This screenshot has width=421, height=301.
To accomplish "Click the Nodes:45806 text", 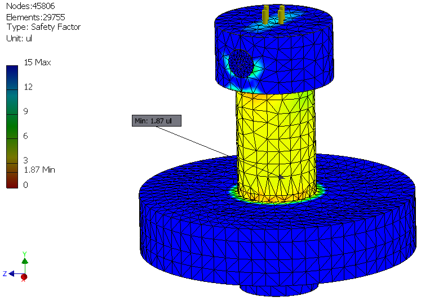I will click(x=30, y=6).
